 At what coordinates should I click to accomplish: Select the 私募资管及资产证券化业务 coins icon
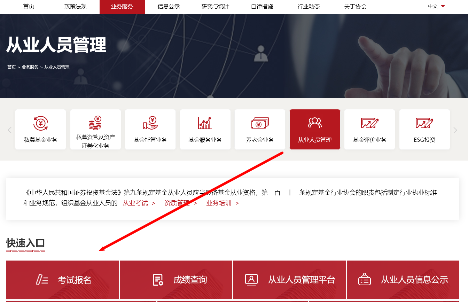95,123
